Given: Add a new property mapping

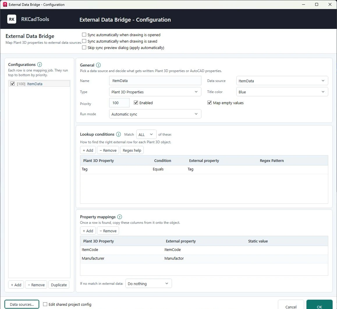Looking at the screenshot, I should (x=88, y=231).
